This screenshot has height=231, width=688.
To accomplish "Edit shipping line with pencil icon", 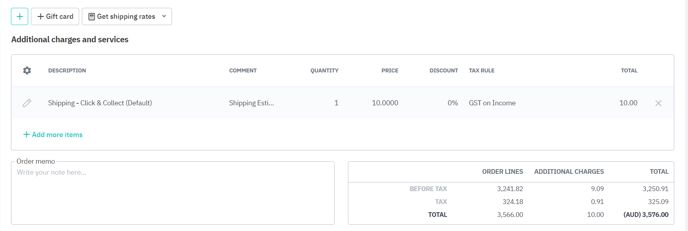I will (27, 103).
